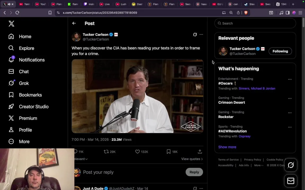Image resolution: width=305 pixels, height=190 pixels.
Task: Open the X logo home icon
Action: pos(11,23)
